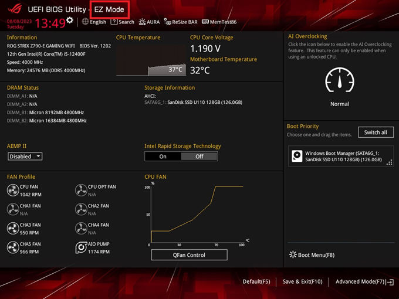Click DIMM_B1 Micron 8192MB 4800MHz entry

[x=46, y=113]
